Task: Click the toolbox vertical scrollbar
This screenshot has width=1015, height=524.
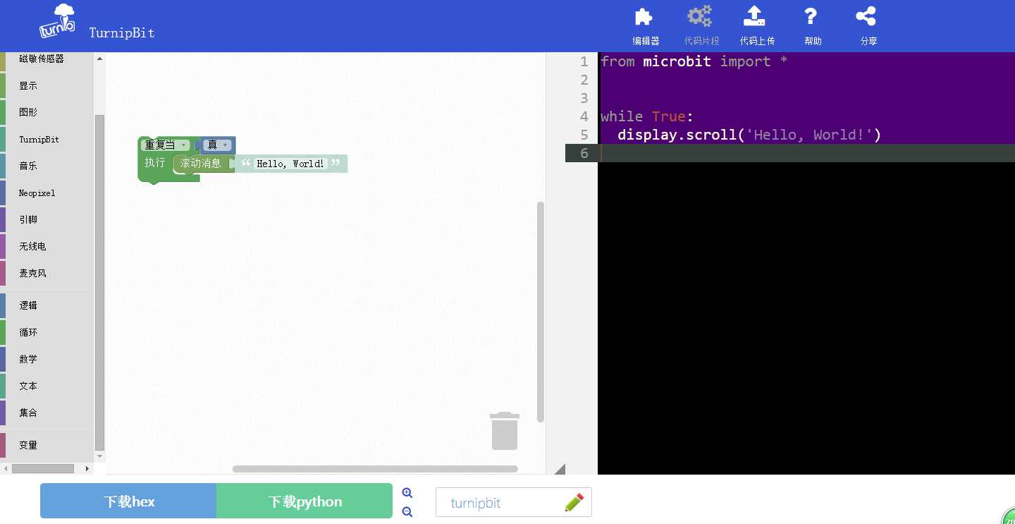Action: point(99,282)
